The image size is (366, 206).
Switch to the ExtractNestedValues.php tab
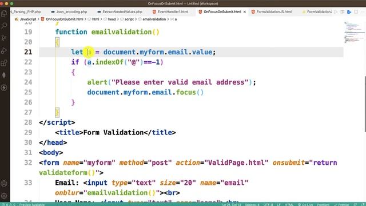(120, 11)
